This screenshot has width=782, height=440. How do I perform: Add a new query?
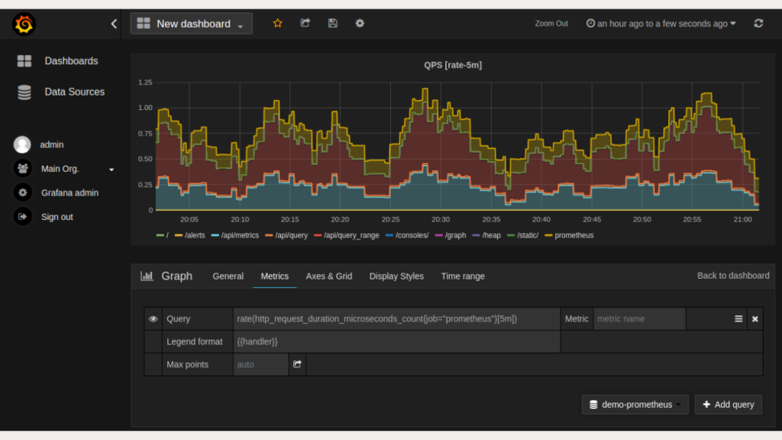point(728,404)
